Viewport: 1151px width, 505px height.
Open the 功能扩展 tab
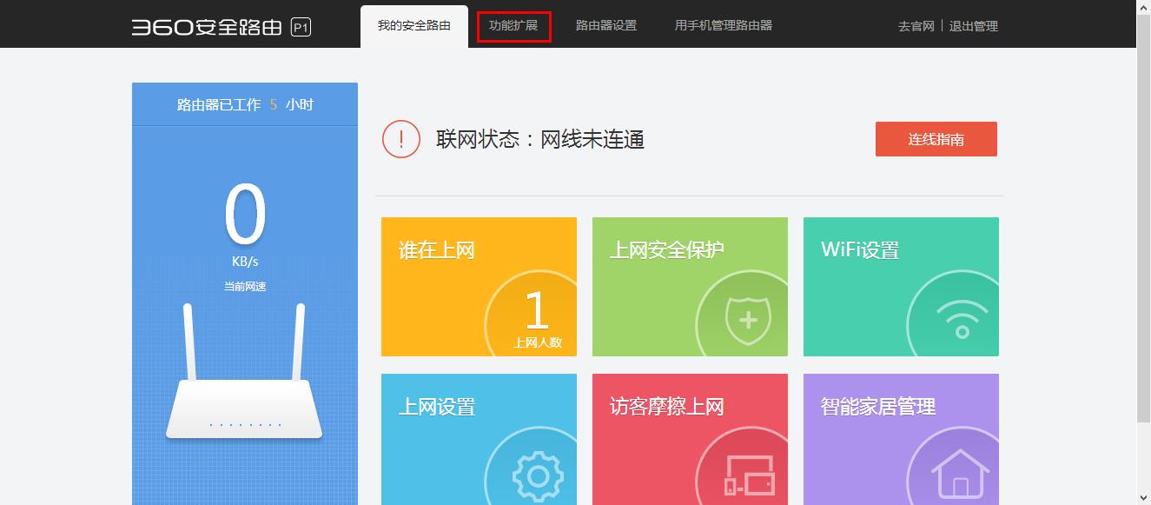pos(513,25)
